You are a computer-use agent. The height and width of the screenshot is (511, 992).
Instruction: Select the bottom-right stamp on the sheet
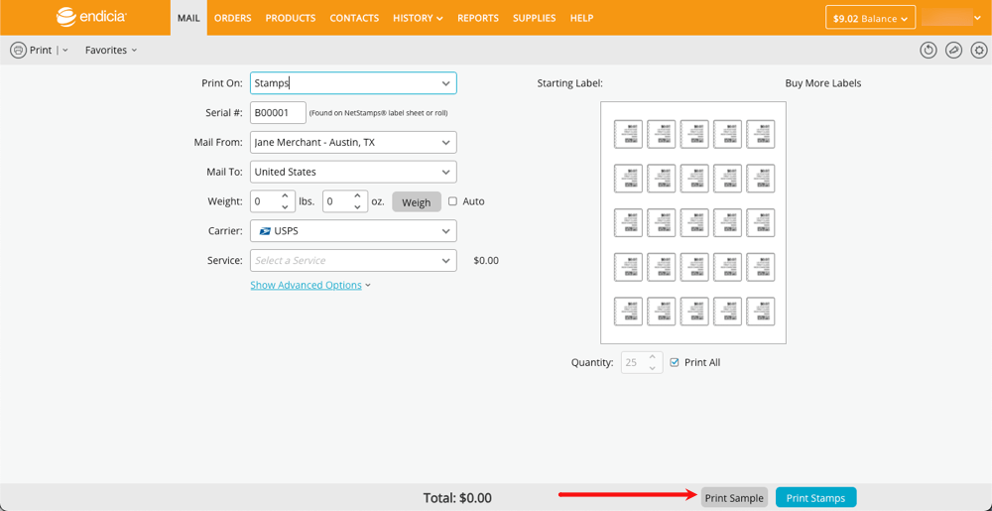761,312
